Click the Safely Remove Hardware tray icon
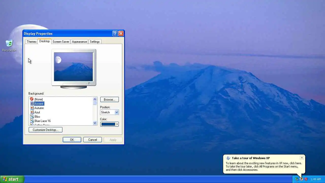The width and height of the screenshot is (325, 183). coord(297,179)
